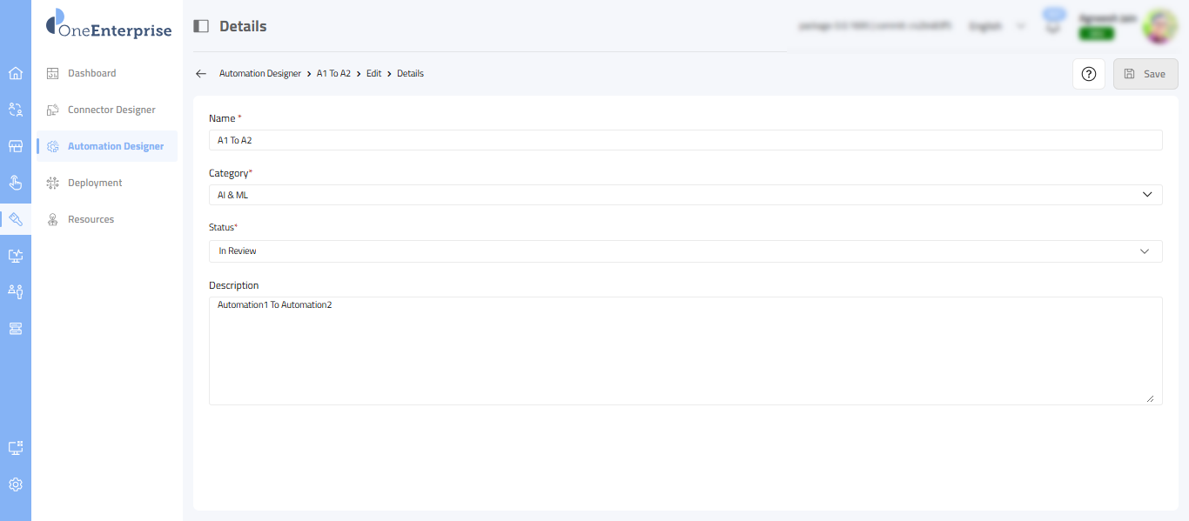Open the English language selector
This screenshot has width=1189, height=521.
click(996, 26)
